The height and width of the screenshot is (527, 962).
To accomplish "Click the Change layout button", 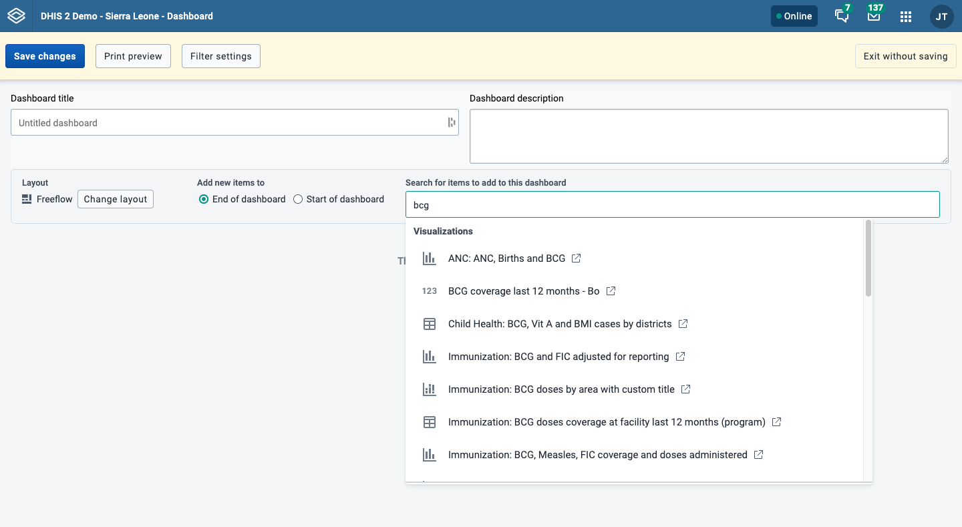I will coord(116,199).
